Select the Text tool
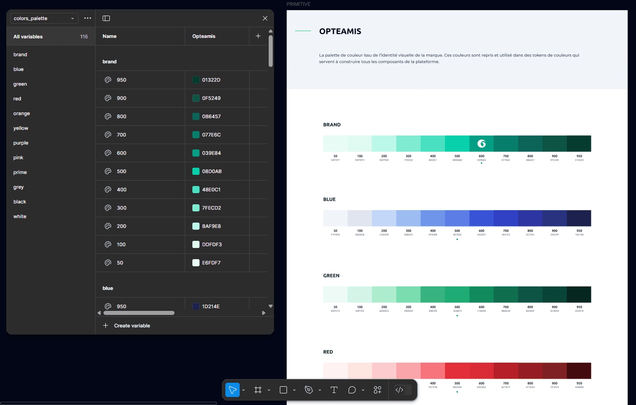 coord(334,390)
